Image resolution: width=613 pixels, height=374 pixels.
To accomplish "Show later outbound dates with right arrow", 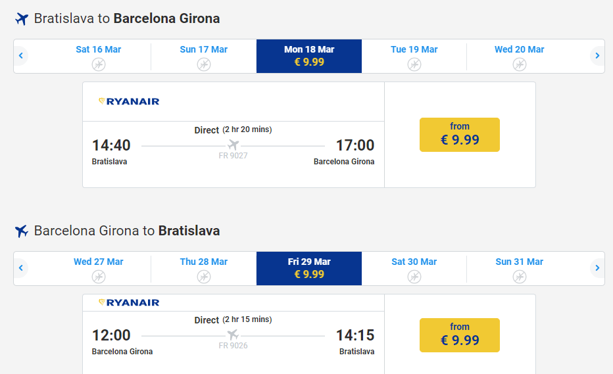I will click(x=597, y=56).
